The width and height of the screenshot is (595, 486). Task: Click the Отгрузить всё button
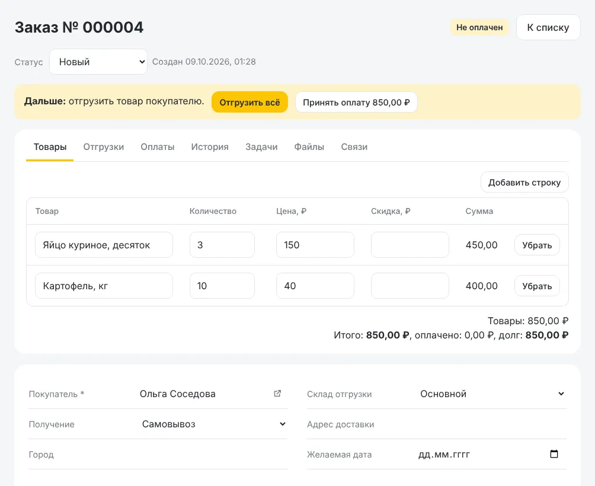(x=249, y=102)
